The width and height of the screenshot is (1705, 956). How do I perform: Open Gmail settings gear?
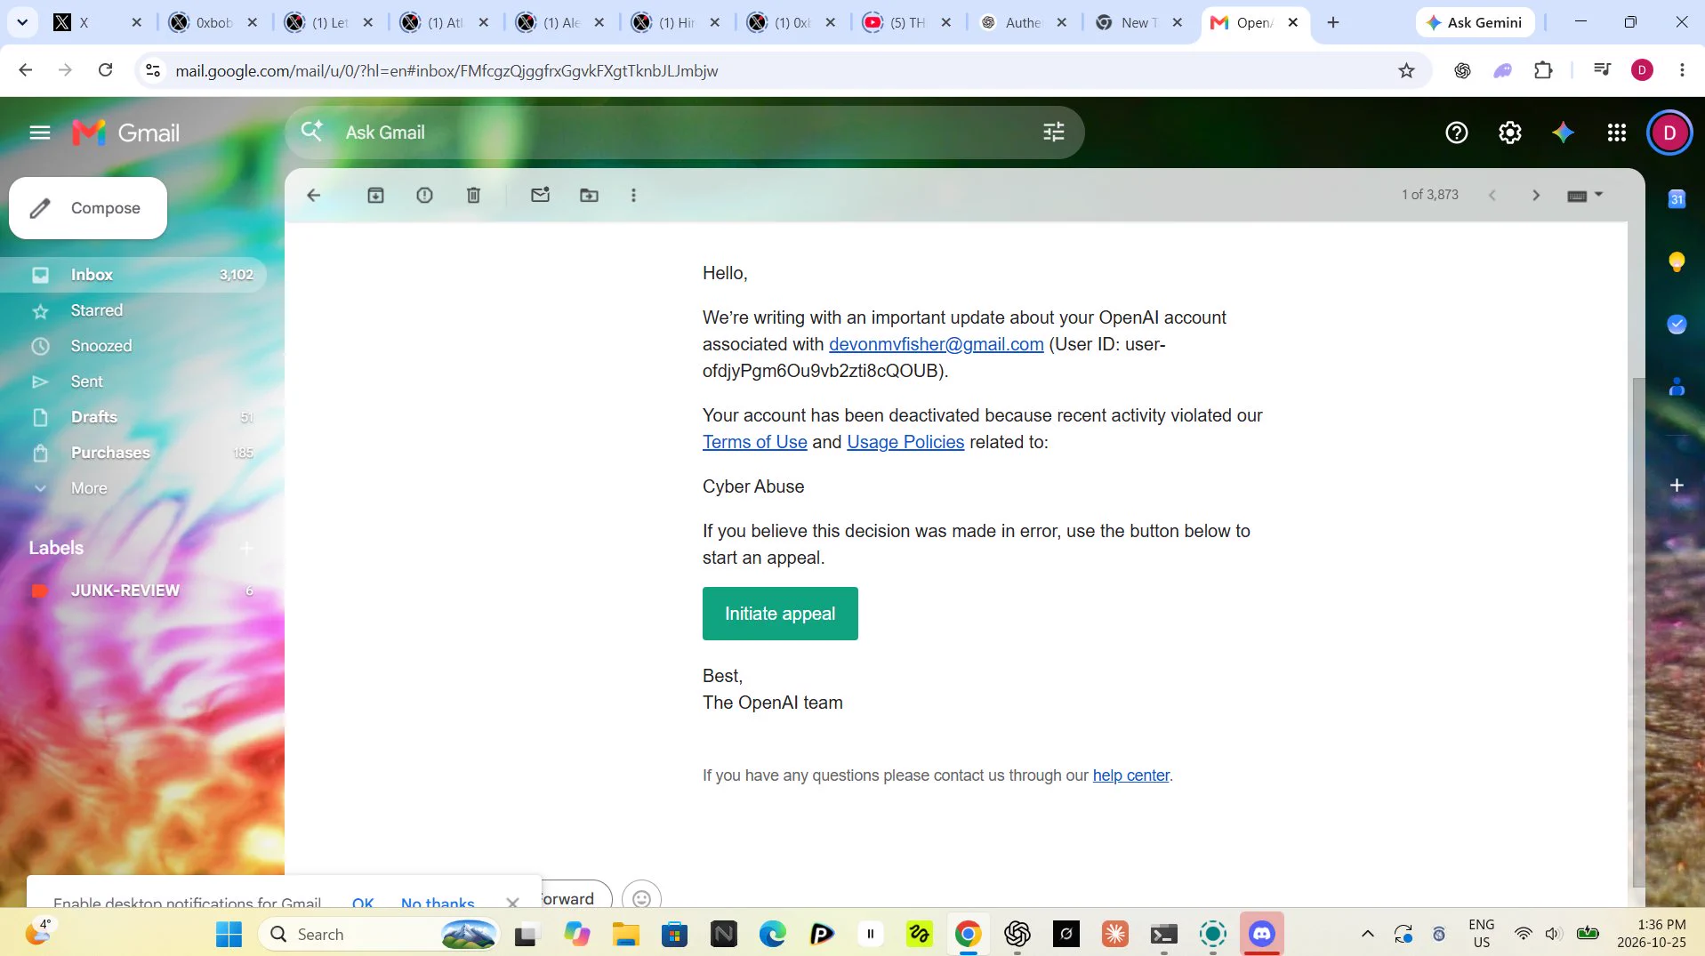(x=1509, y=133)
